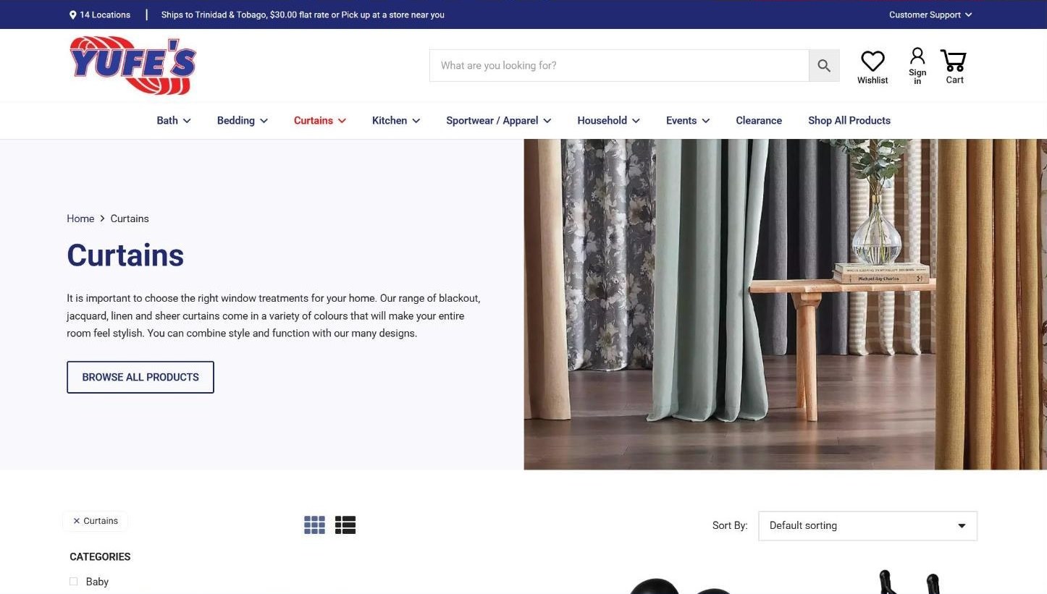Open the Events menu

tap(688, 121)
